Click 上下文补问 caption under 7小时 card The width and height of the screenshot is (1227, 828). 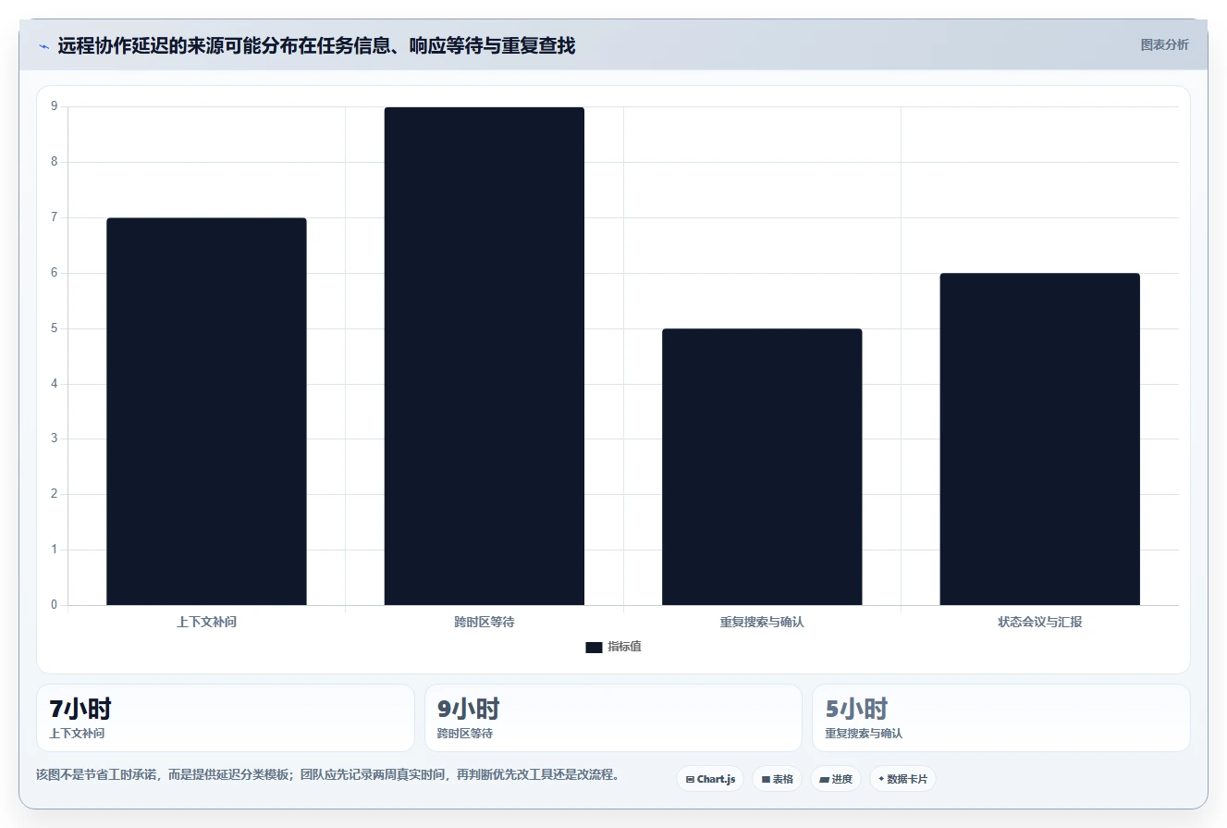(x=77, y=734)
